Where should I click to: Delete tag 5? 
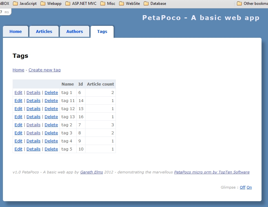click(x=51, y=149)
